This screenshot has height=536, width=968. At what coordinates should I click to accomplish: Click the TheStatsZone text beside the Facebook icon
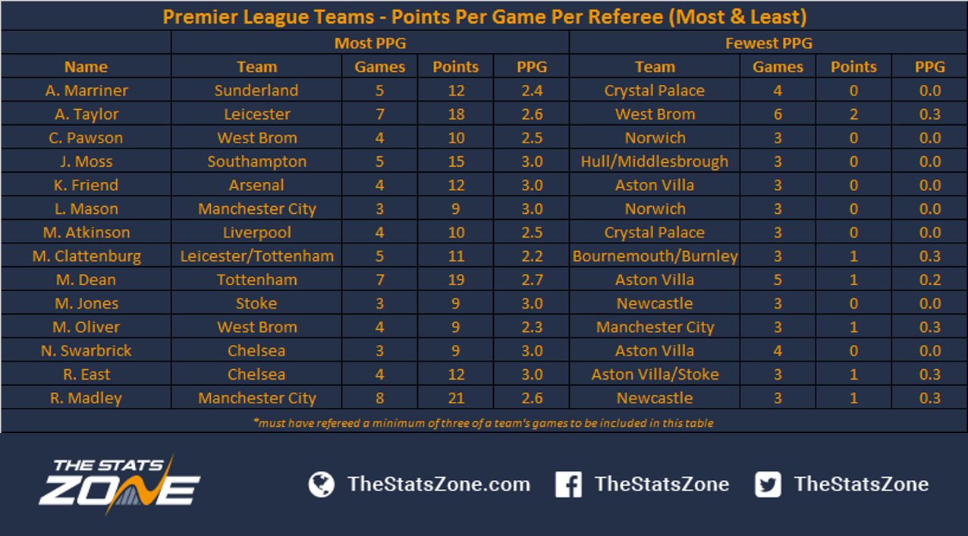(662, 484)
